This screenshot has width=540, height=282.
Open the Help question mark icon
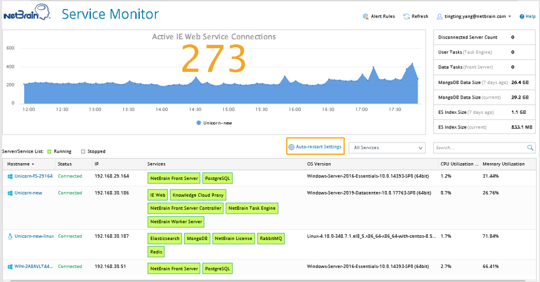521,16
